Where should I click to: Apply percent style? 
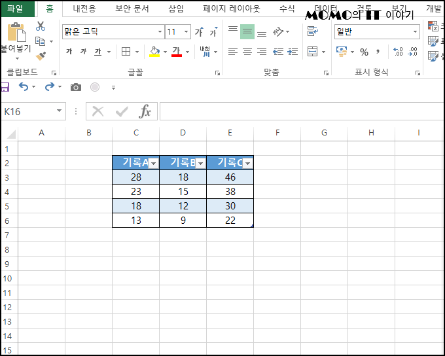click(x=364, y=52)
